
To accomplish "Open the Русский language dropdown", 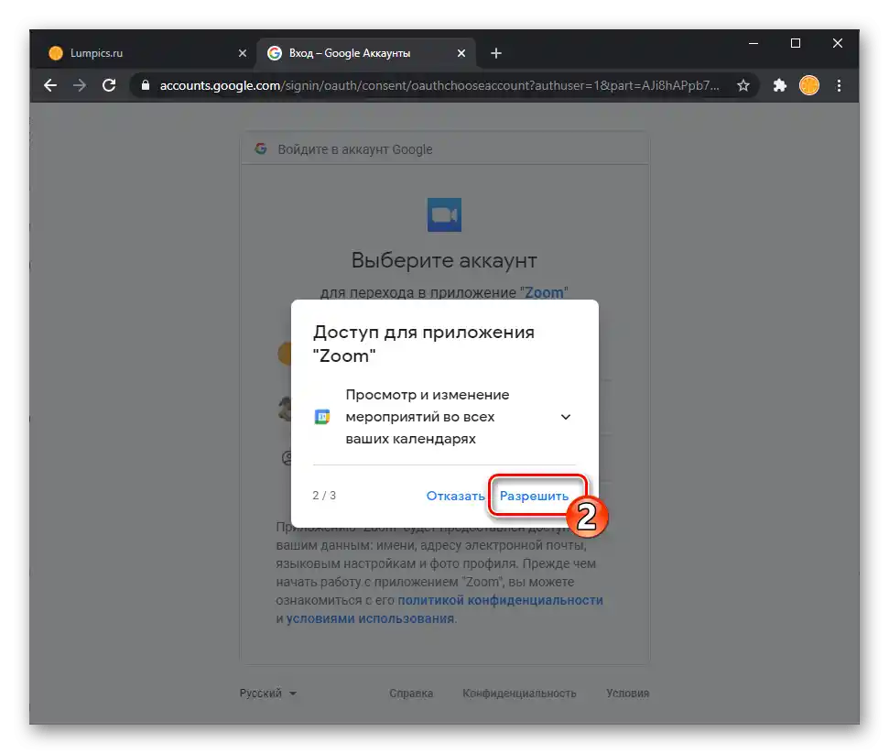I will (267, 694).
